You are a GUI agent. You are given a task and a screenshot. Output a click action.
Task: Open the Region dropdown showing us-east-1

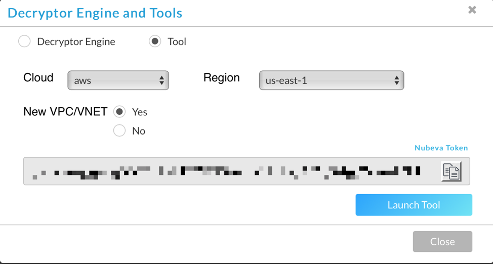click(331, 80)
